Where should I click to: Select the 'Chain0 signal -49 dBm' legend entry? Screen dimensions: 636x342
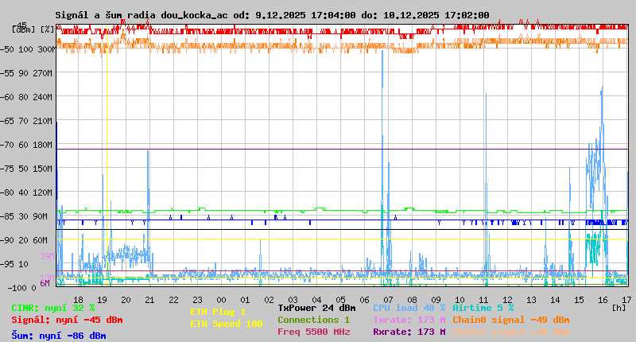pos(511,320)
